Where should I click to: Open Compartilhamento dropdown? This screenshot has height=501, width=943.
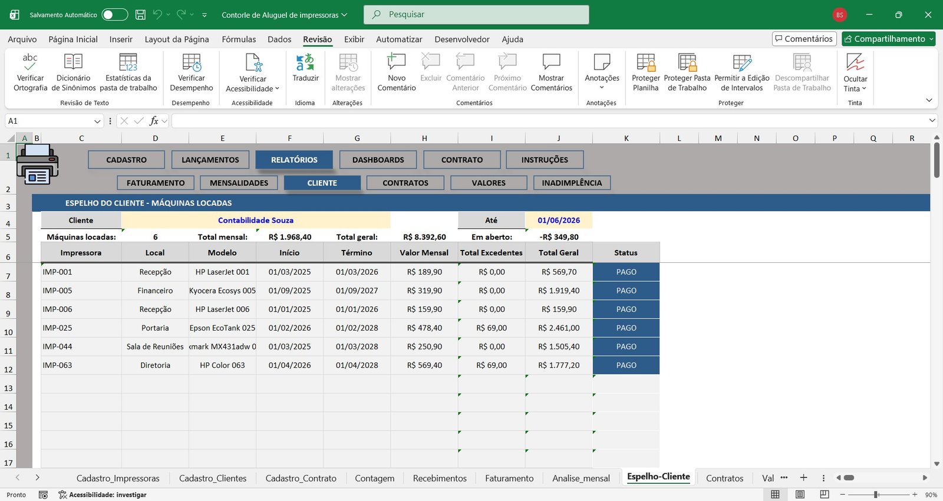(932, 39)
